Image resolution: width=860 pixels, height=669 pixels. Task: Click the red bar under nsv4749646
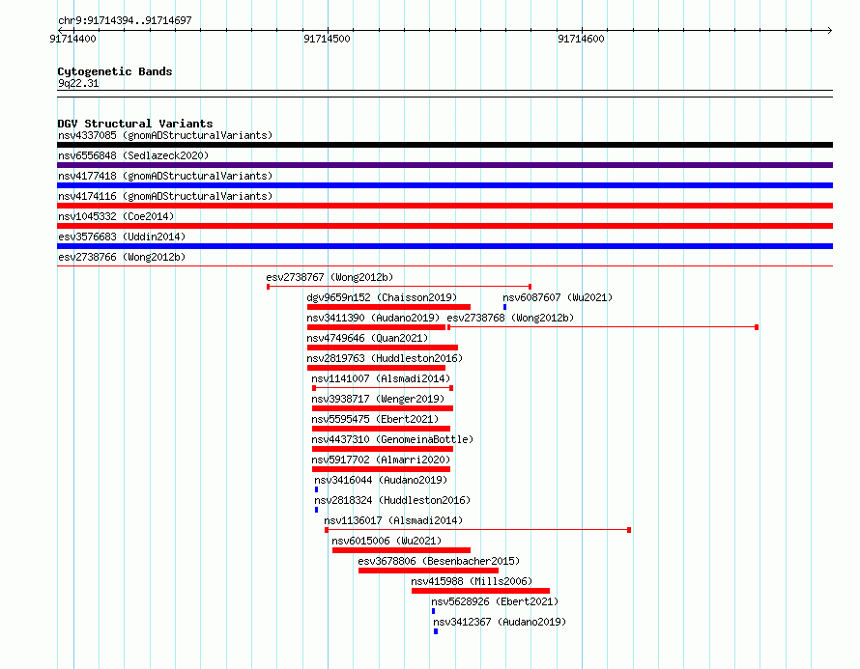click(383, 348)
